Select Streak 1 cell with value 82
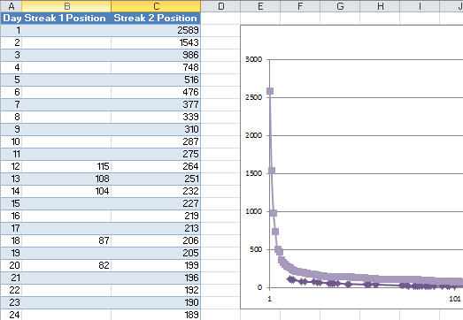The image size is (463, 320). [66, 266]
